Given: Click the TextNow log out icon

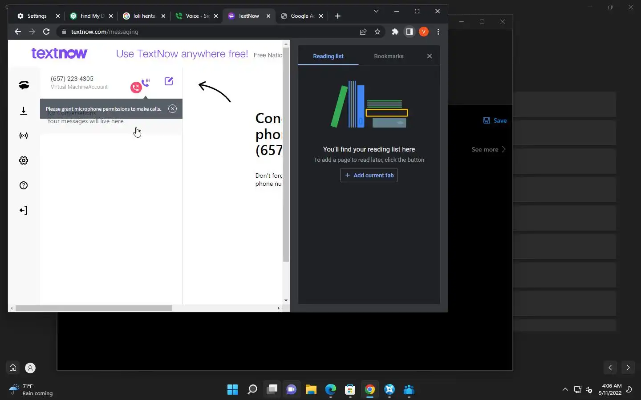Looking at the screenshot, I should point(24,210).
